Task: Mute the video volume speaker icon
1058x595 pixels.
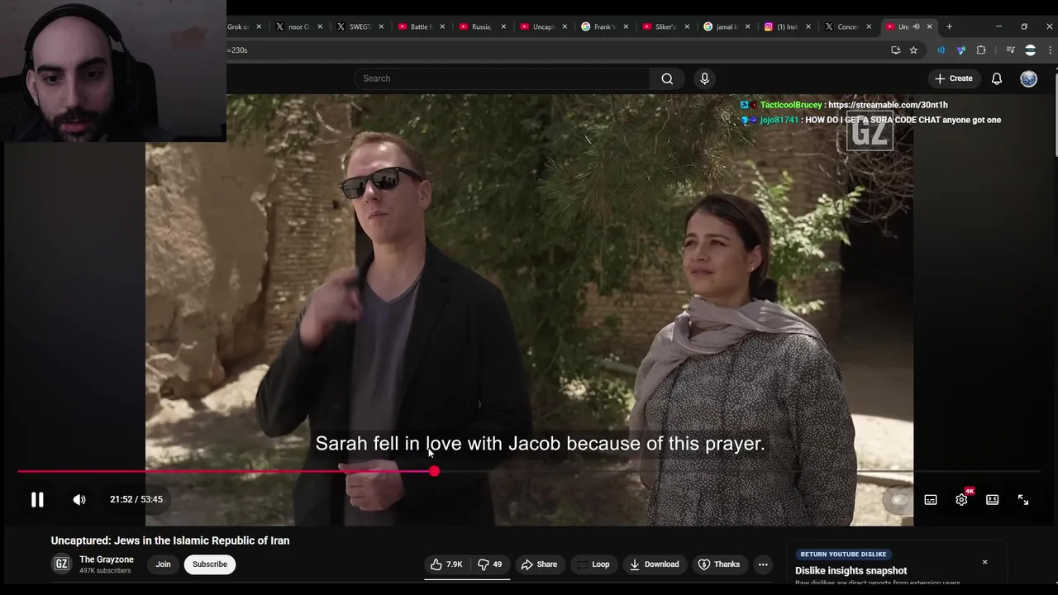Action: coord(79,499)
